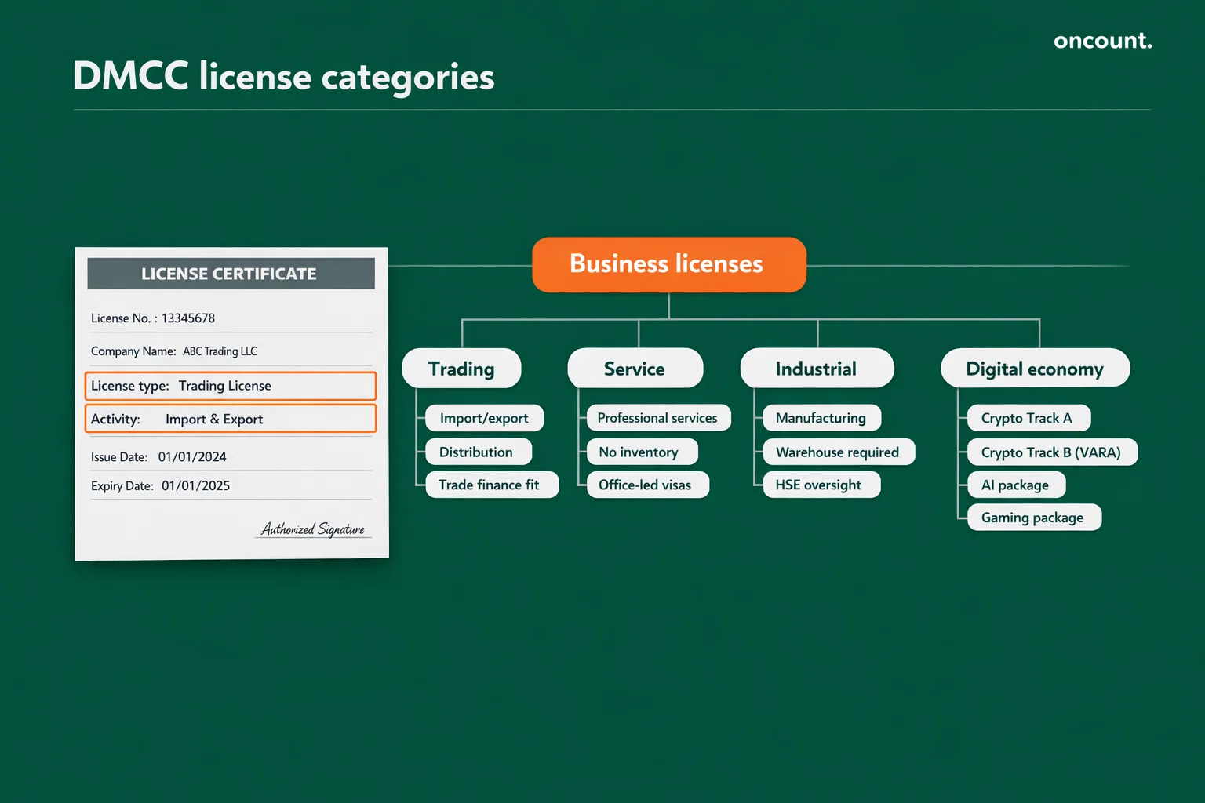Select HSE oversight
The width and height of the screenshot is (1205, 803).
[x=821, y=485]
